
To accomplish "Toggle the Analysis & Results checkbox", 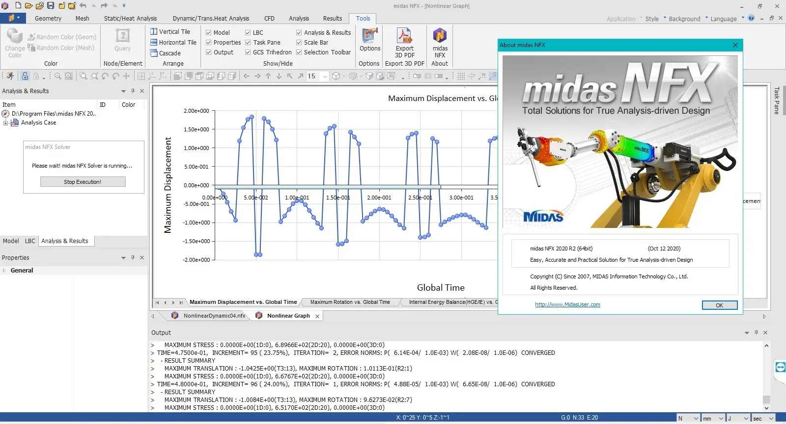I will pos(299,33).
